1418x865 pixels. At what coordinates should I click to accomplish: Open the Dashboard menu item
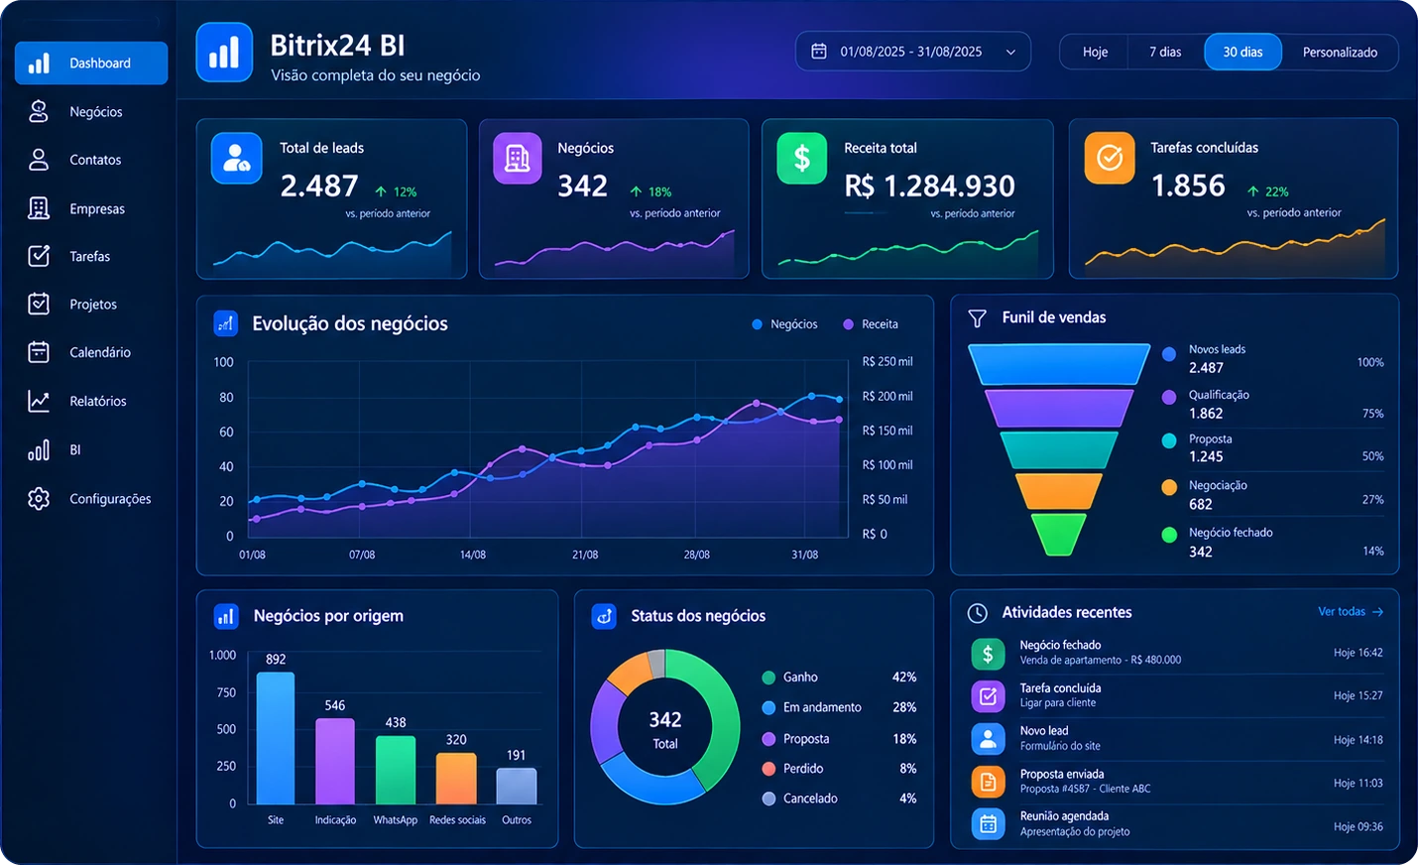click(91, 63)
